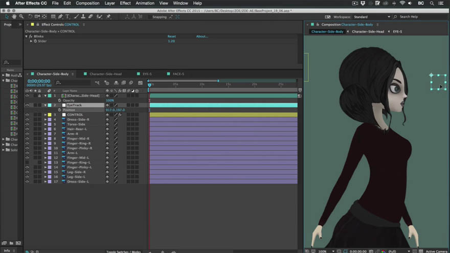Select the Roto Brush tool
This screenshot has width=450, height=253.
99,17
